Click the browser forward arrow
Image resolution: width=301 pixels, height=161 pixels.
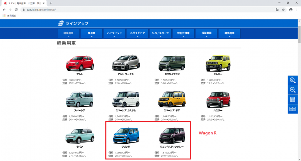[10, 10]
